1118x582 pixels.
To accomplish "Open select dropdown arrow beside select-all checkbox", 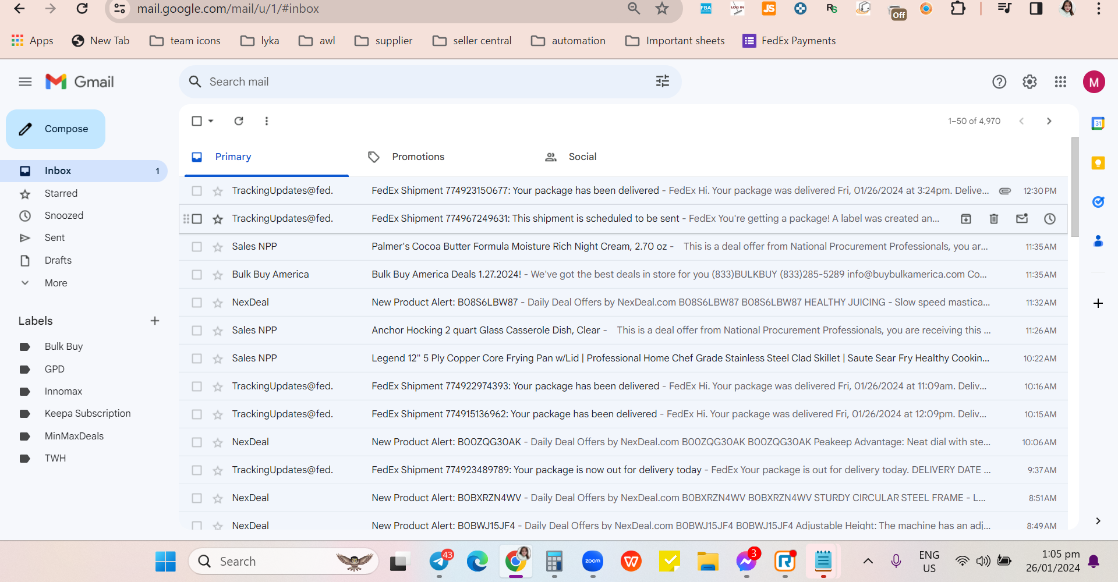I will pyautogui.click(x=211, y=121).
